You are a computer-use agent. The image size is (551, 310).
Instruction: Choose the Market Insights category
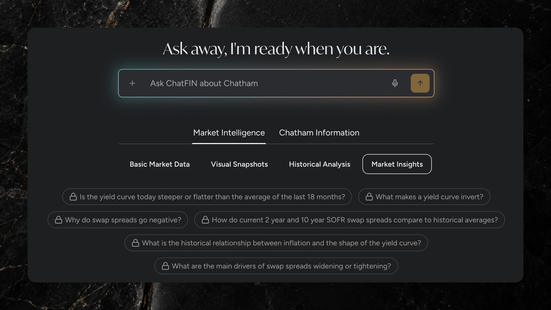(x=397, y=164)
